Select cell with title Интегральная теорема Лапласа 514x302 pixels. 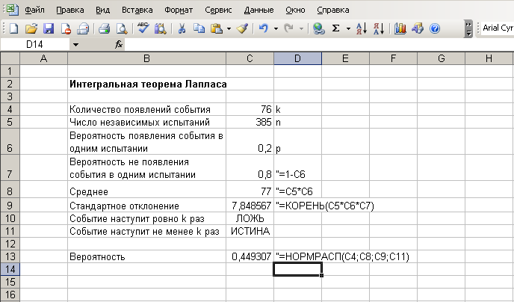point(146,84)
